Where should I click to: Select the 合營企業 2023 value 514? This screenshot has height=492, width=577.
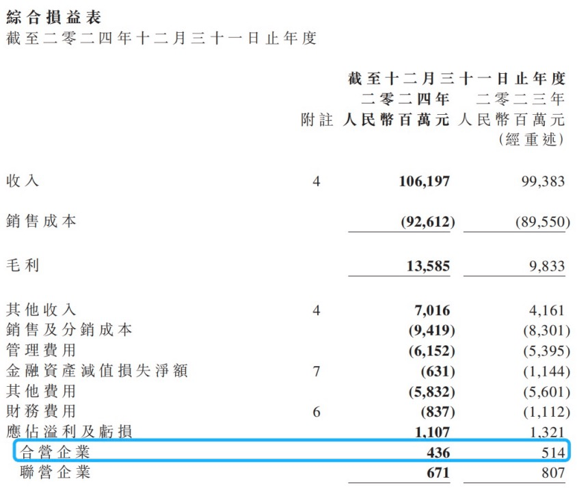(552, 452)
